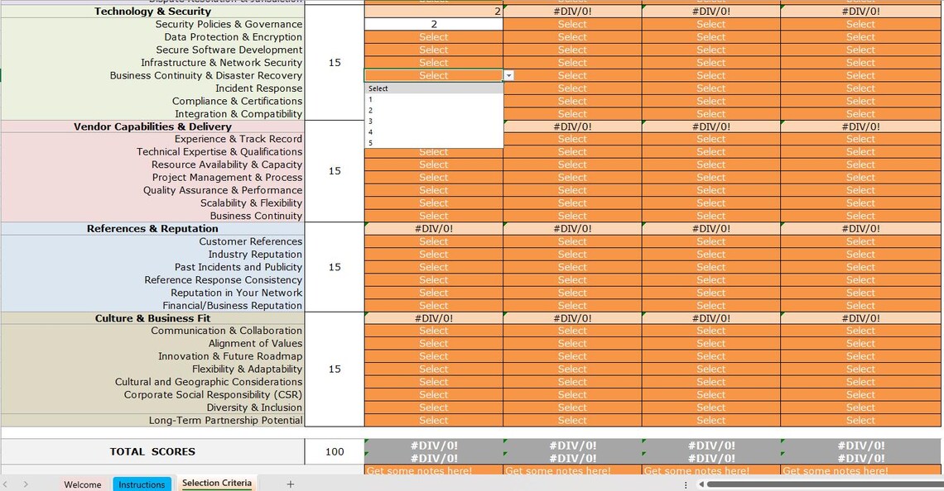Click the Select cell for Customer References
The width and height of the screenshot is (944, 491).
[433, 241]
